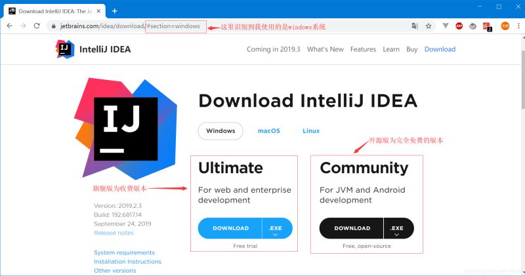
Task: Go back with the browser back arrow
Action: coord(9,26)
